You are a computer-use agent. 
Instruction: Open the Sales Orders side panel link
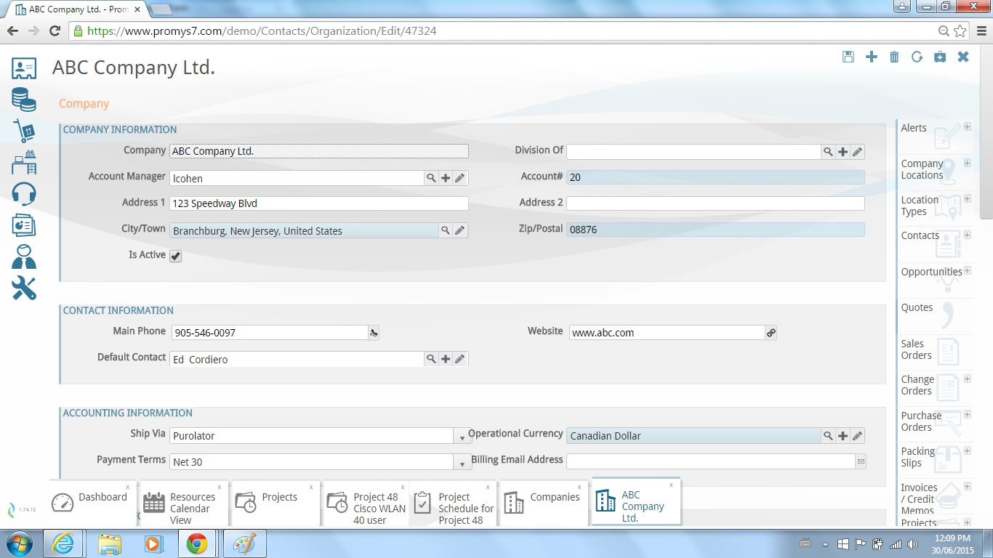pos(916,349)
